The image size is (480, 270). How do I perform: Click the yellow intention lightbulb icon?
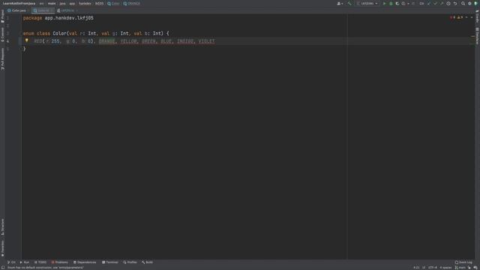27,40
